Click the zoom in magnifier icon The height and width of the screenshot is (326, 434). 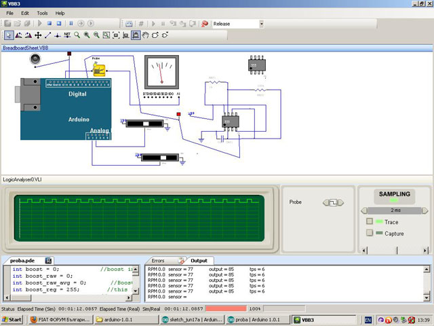[87, 35]
